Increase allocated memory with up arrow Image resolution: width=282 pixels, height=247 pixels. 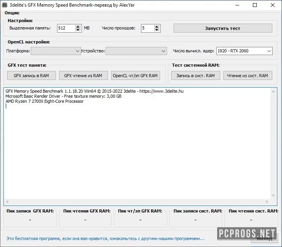pos(78,26)
